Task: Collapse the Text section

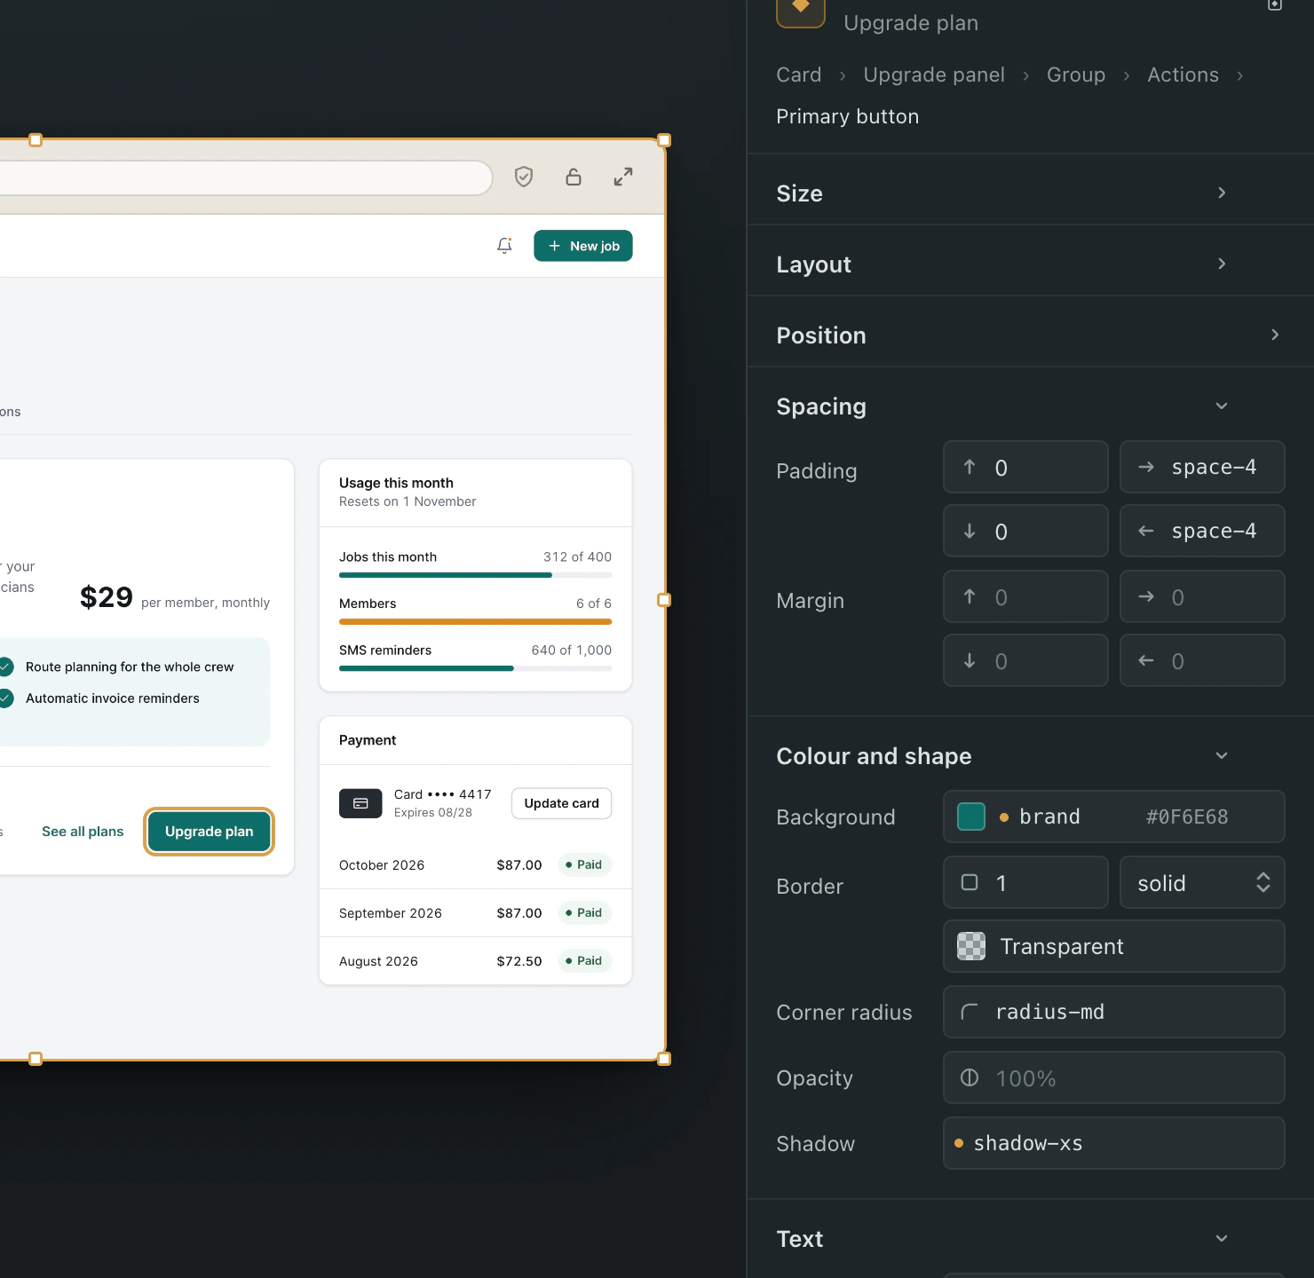Action: 1222,1238
